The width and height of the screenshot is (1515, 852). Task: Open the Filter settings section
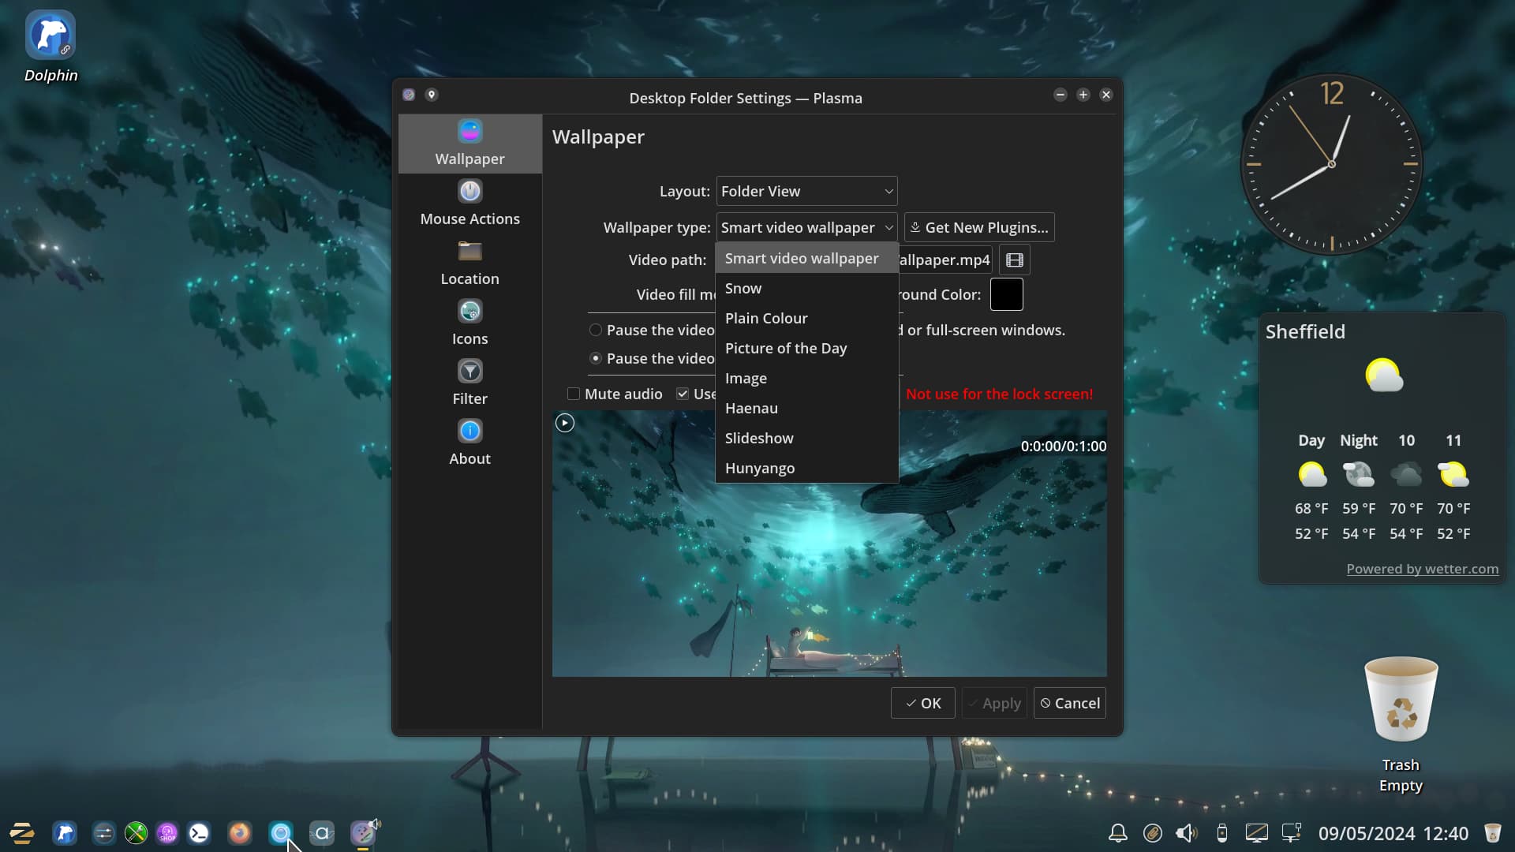click(x=469, y=383)
